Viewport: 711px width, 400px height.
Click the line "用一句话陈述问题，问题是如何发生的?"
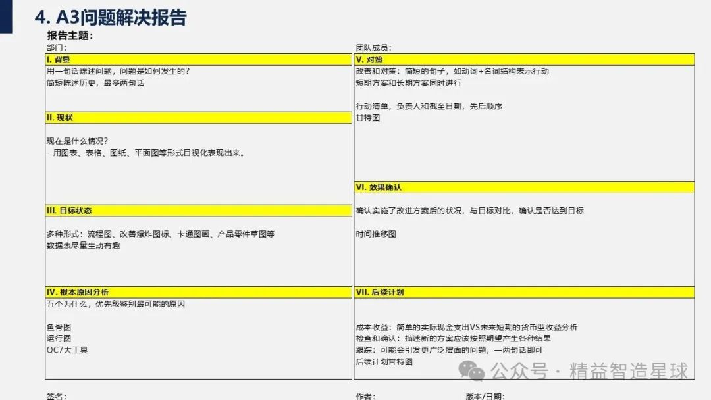118,71
